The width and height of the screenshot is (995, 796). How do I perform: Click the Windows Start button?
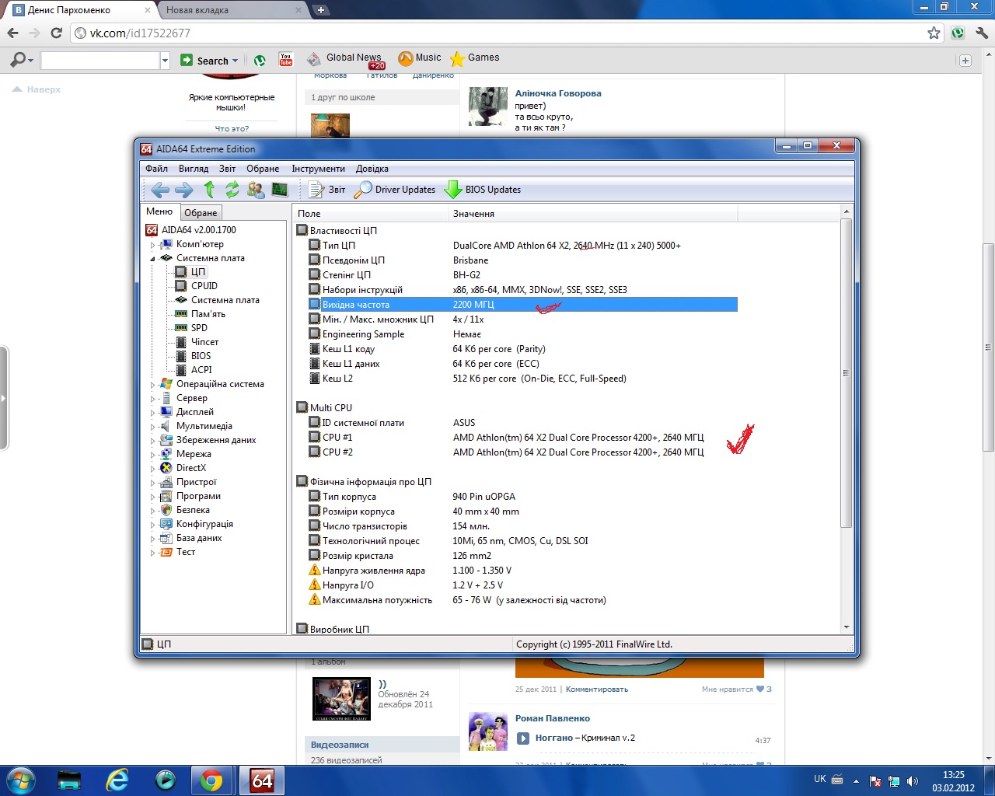pos(19,780)
